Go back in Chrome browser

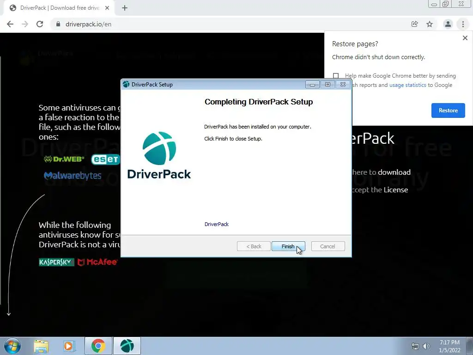(10, 24)
